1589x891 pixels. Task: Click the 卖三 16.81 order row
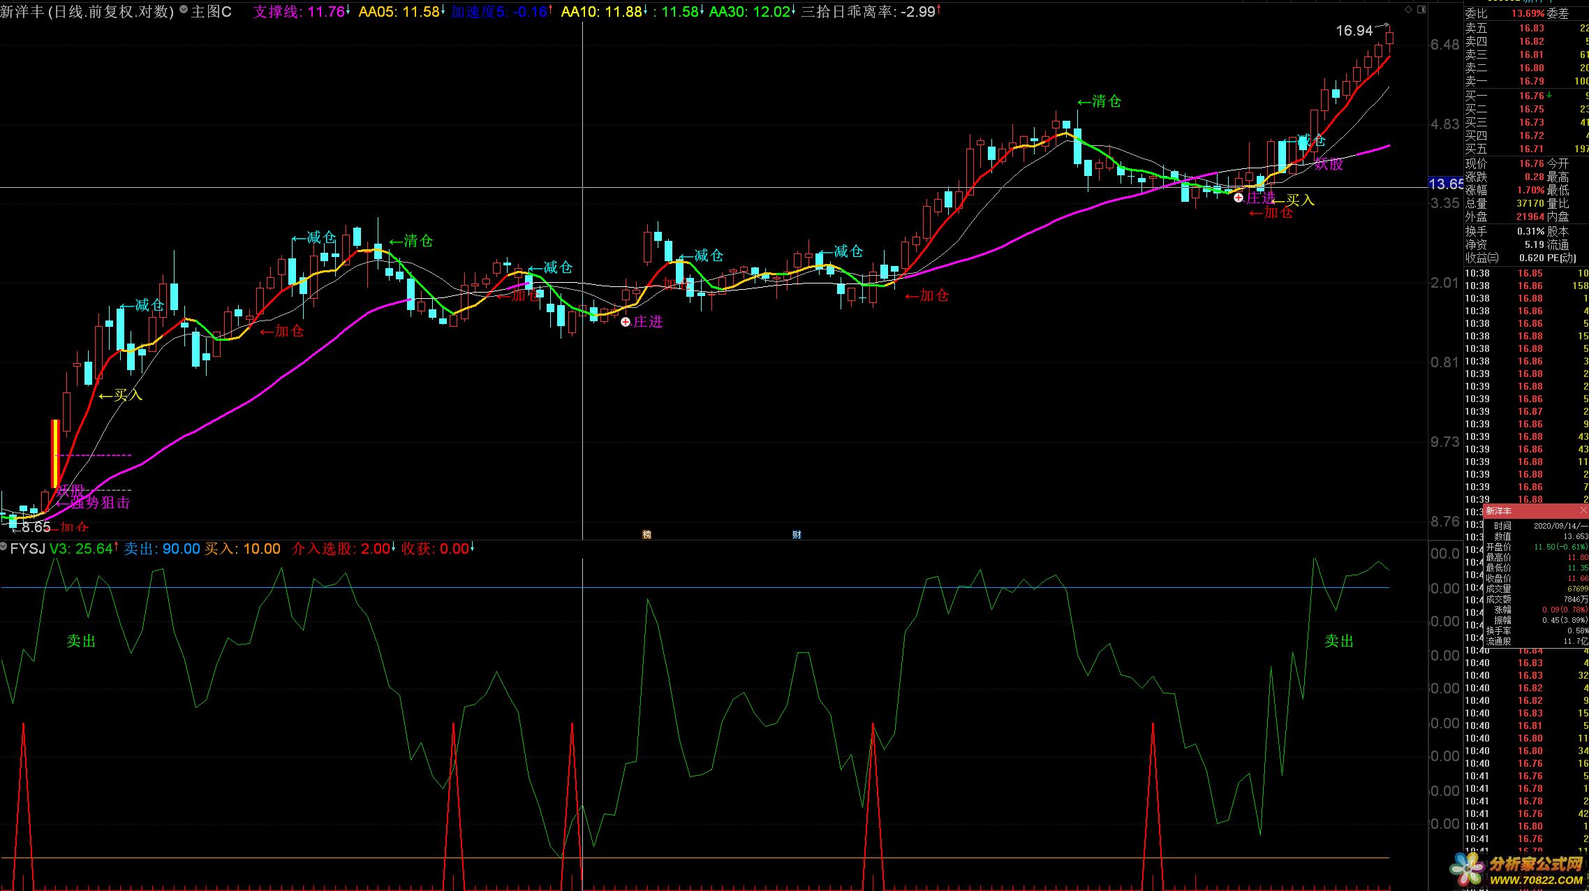coord(1525,54)
